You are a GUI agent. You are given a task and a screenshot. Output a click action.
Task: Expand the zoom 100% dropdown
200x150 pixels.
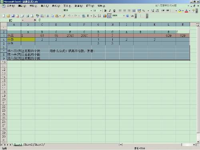click(x=124, y=16)
